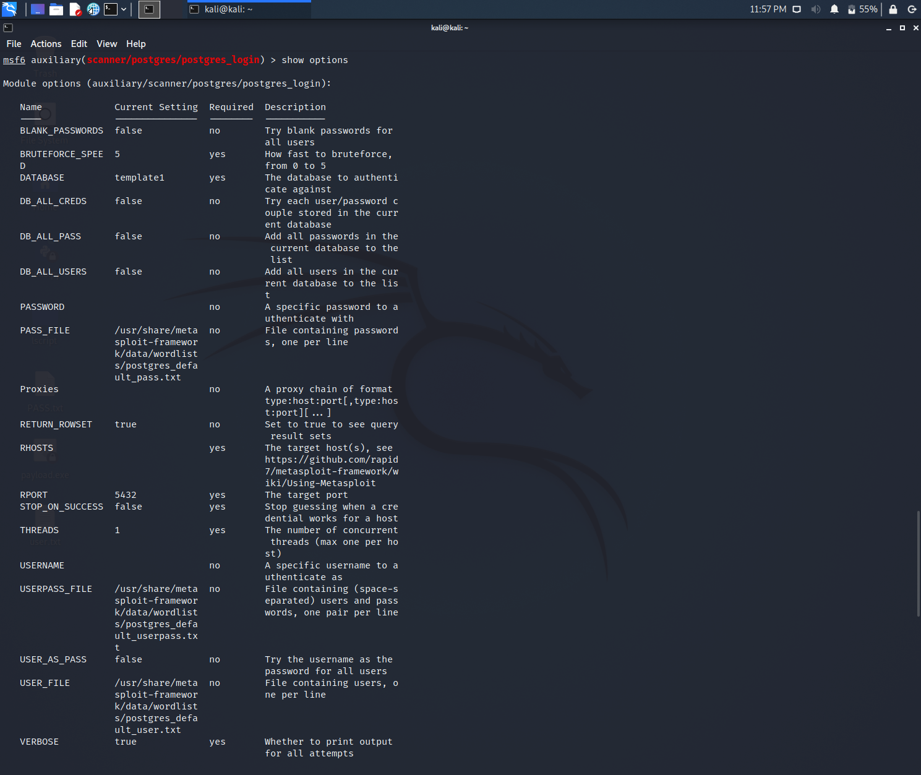The image size is (921, 775).
Task: Click the '5432' port value
Action: 126,495
